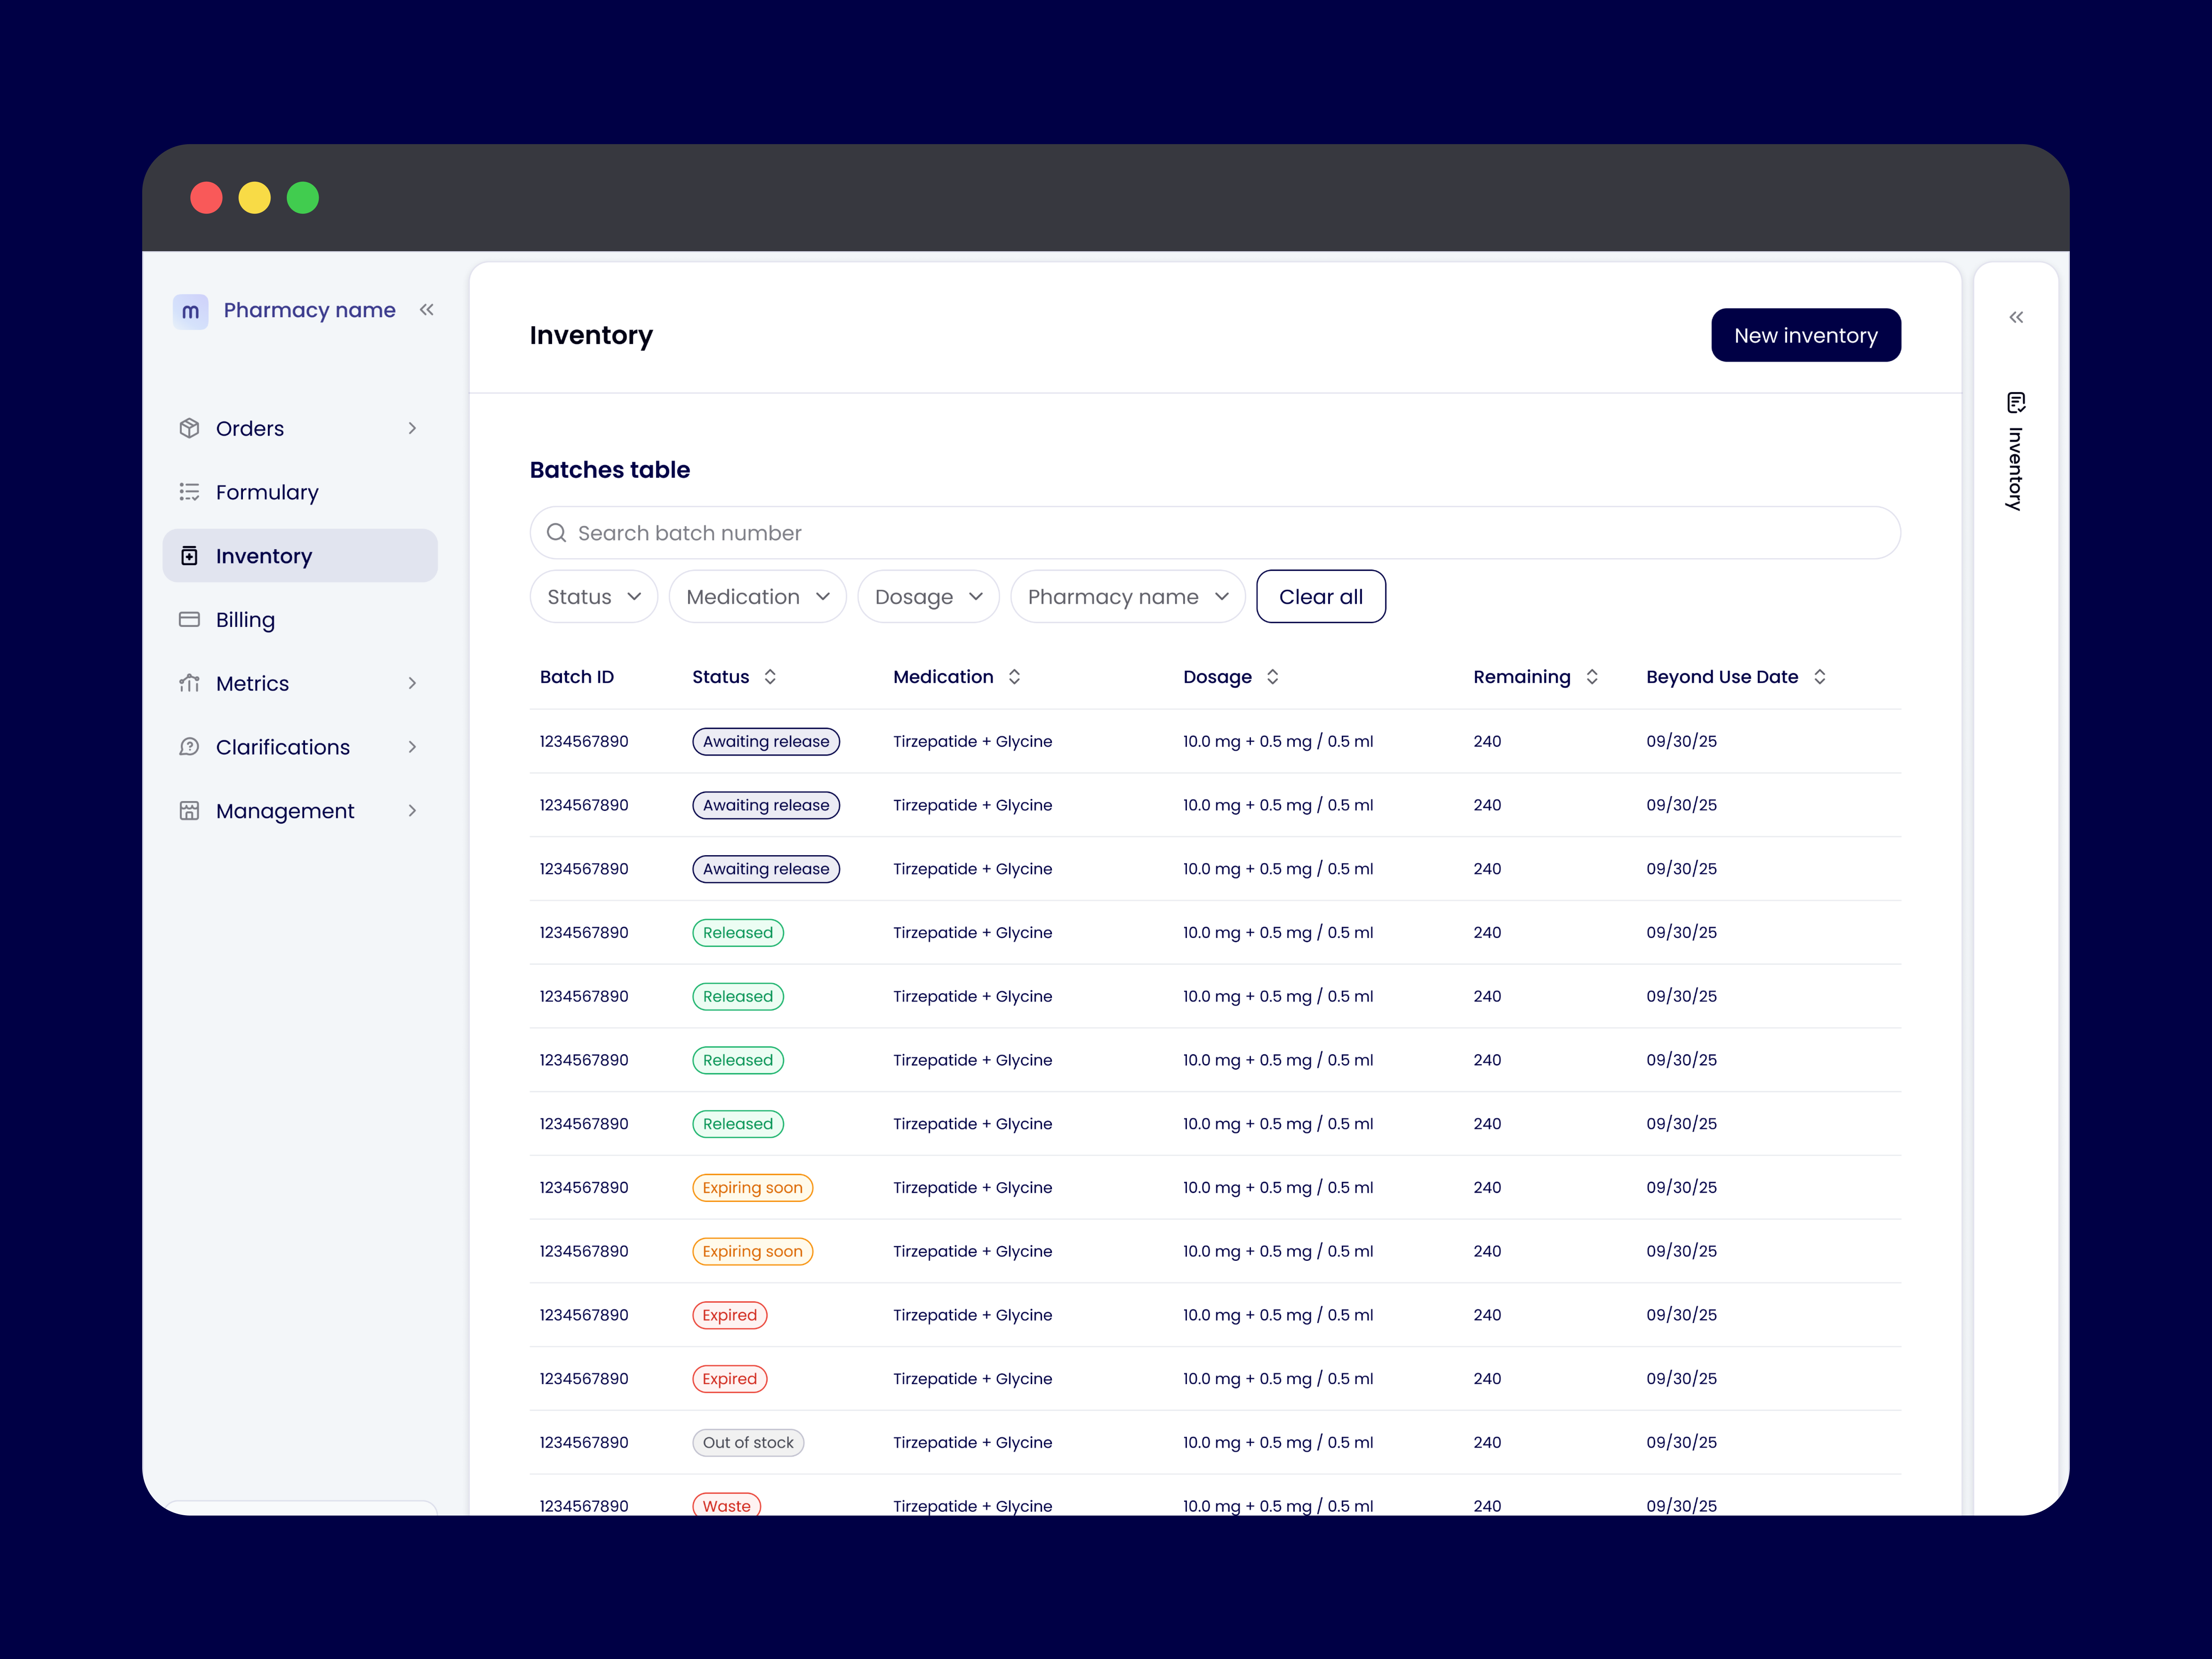
Task: Open Orders in the sidebar
Action: [x=300, y=428]
